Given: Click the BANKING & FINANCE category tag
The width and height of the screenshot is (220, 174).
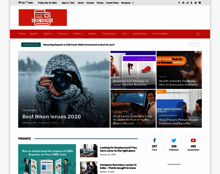Looking at the screenshot, I should click(168, 115).
